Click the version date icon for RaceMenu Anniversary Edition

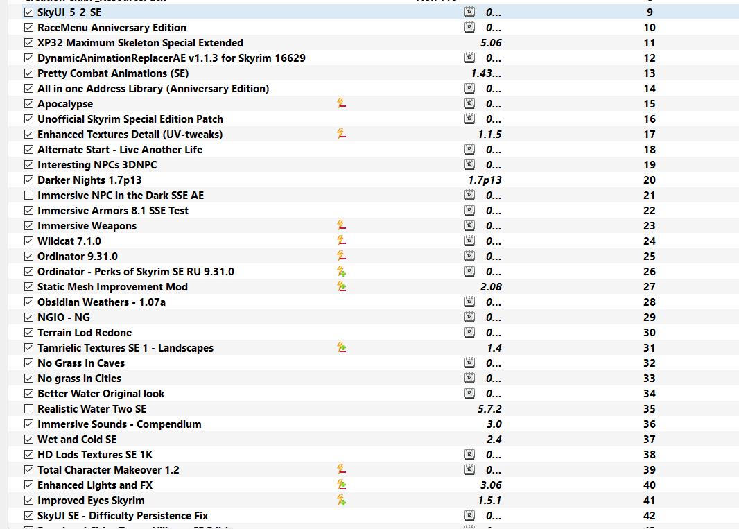469,27
